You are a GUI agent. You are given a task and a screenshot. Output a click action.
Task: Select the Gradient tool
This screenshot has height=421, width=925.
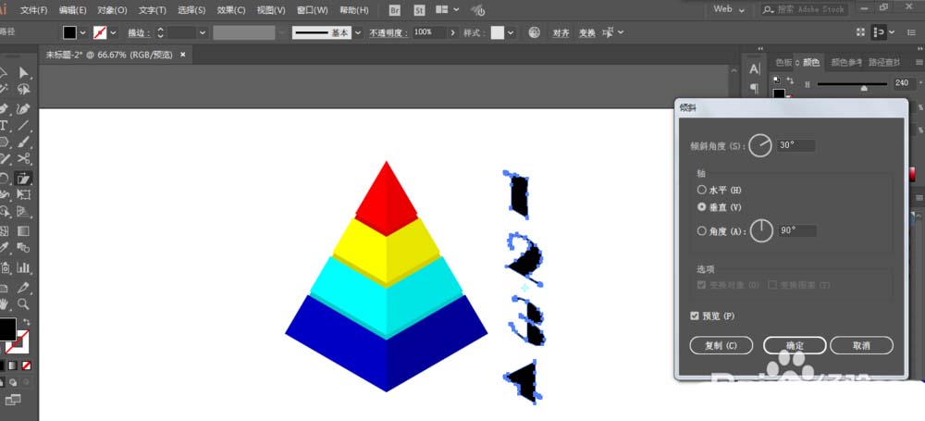[x=24, y=230]
